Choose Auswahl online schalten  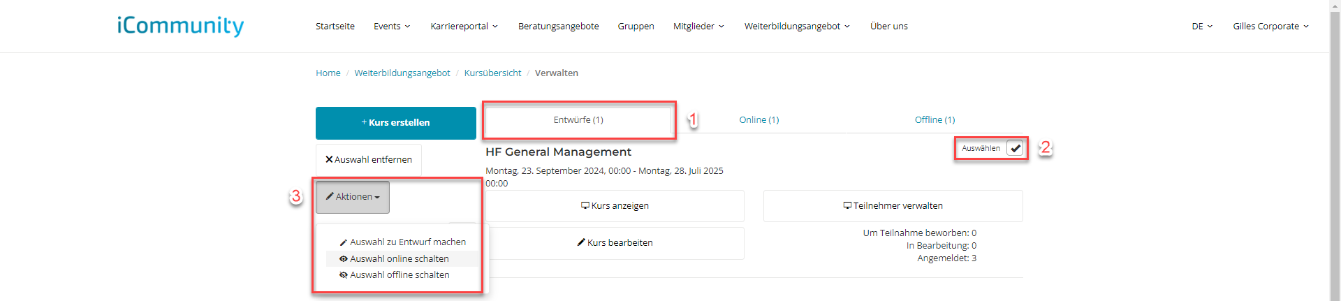point(402,258)
